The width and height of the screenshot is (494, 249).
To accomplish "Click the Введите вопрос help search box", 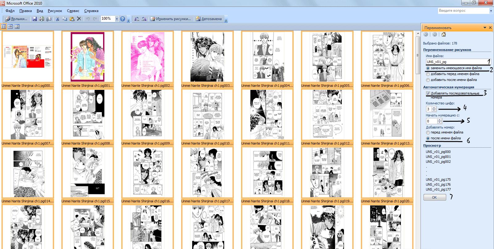I will tap(463, 11).
